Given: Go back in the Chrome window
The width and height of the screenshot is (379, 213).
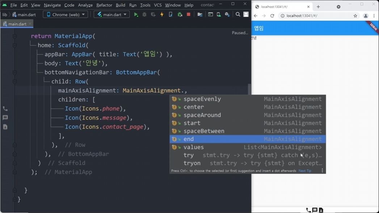Looking at the screenshot, I should pyautogui.click(x=256, y=16).
